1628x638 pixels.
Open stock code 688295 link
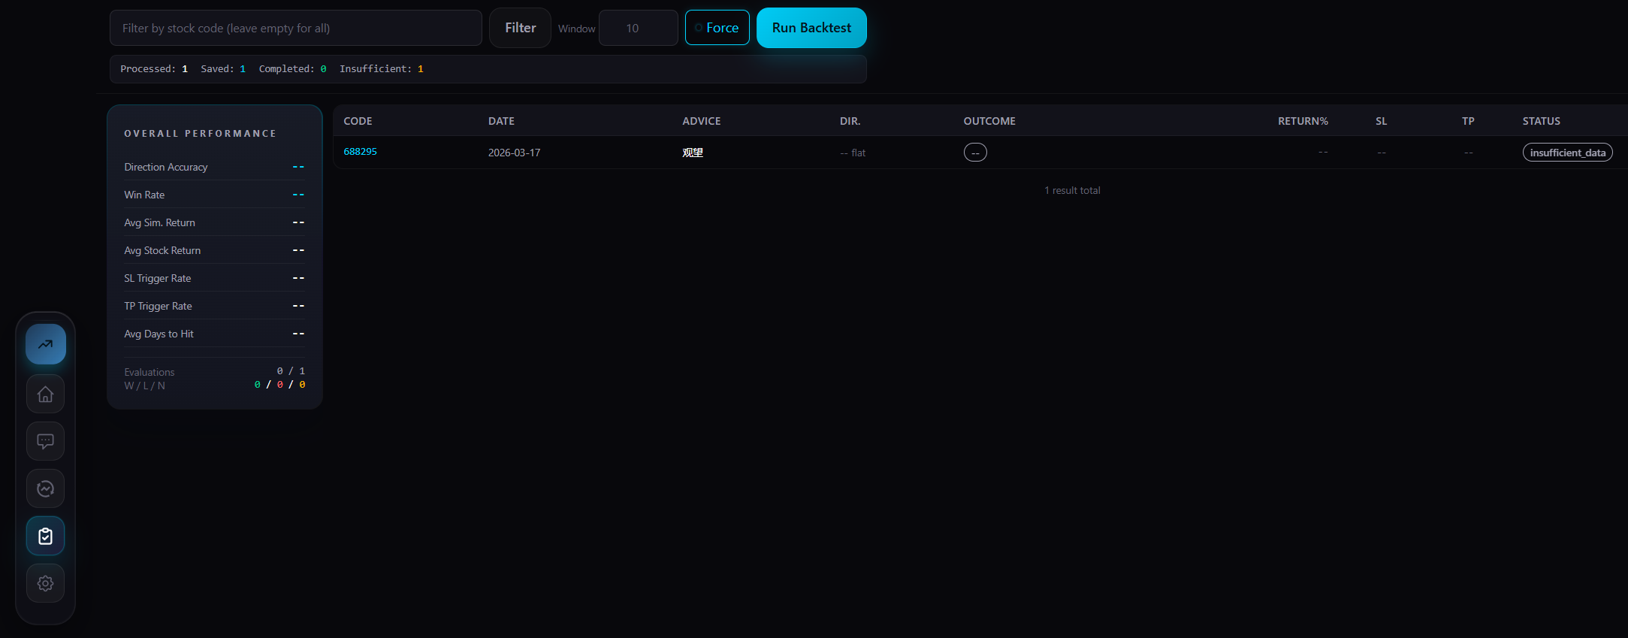pyautogui.click(x=361, y=152)
